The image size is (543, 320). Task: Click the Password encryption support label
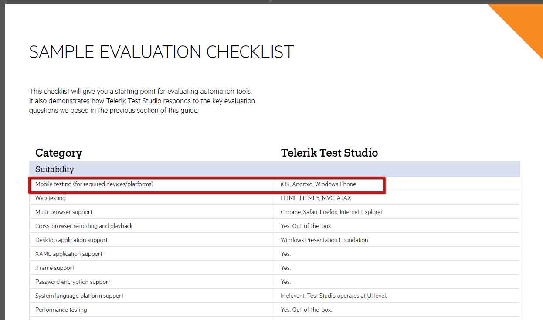point(72,282)
